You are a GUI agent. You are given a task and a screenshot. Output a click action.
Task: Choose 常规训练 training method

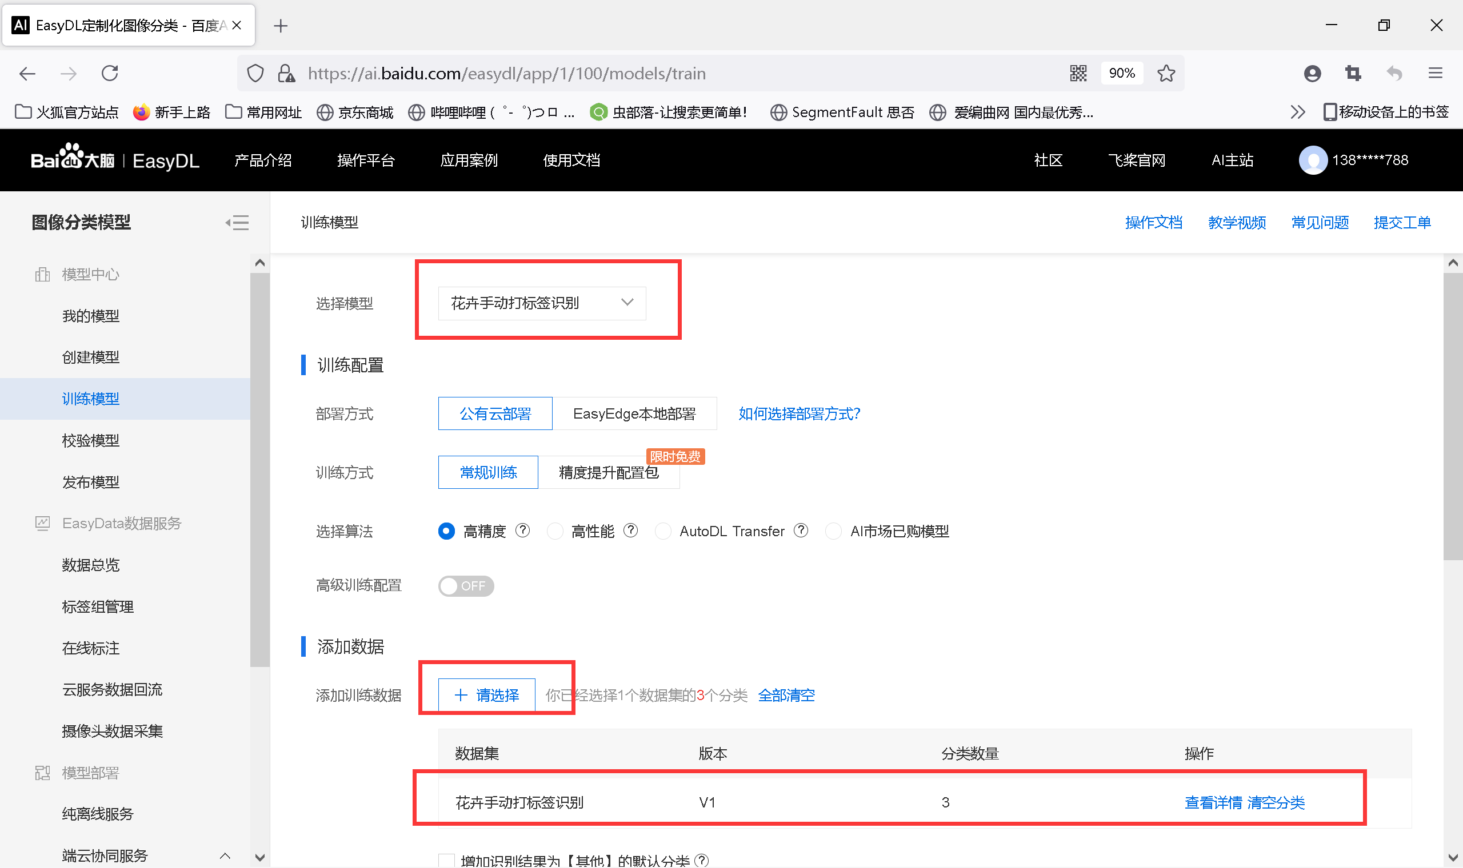click(488, 472)
